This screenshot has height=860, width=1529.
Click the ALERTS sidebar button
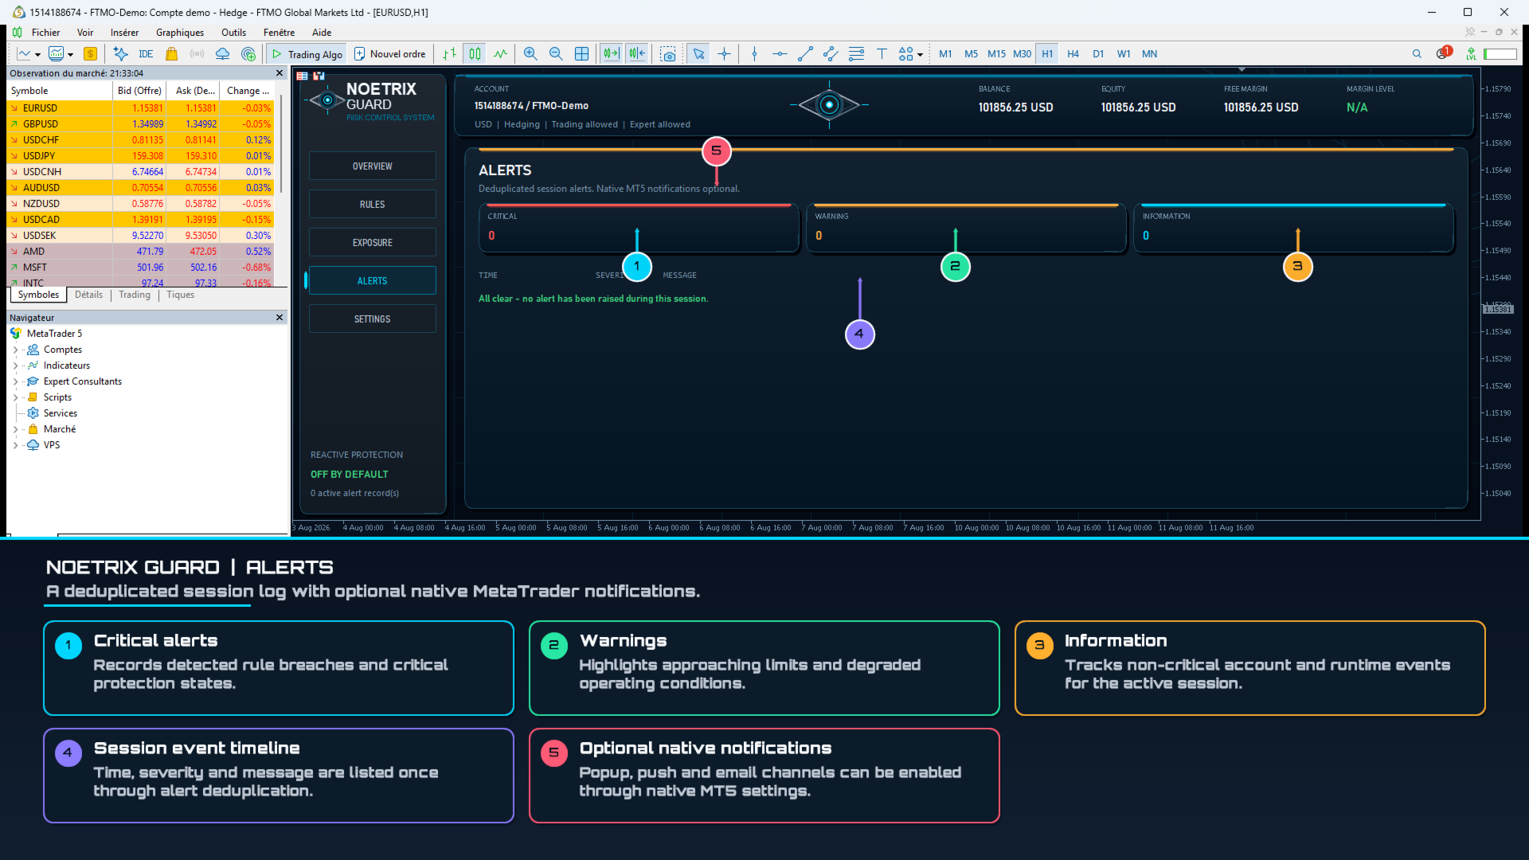pos(372,280)
